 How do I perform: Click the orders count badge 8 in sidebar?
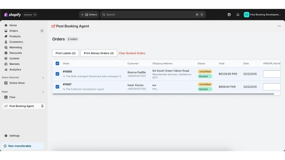(42, 31)
